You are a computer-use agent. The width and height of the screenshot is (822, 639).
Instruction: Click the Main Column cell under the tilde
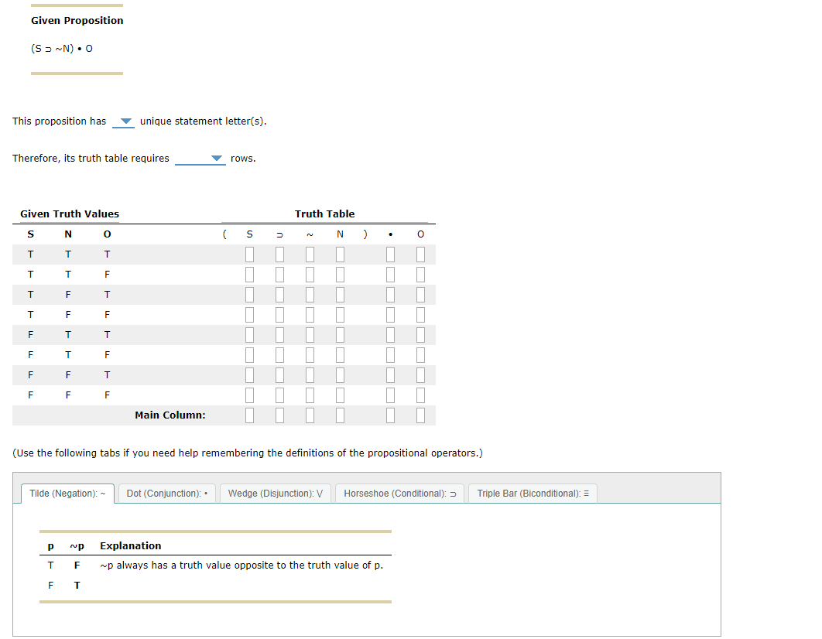click(310, 415)
